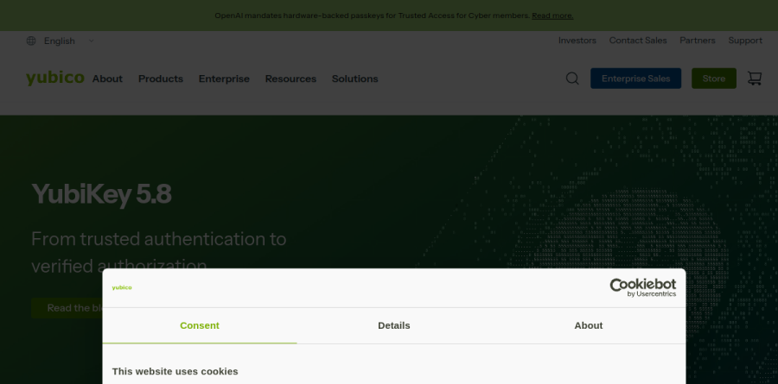Click the yubico logo in header

[55, 79]
